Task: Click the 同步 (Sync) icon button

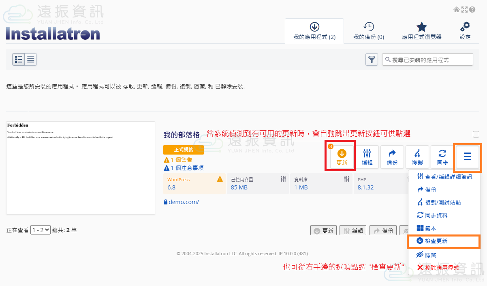Action: 442,157
